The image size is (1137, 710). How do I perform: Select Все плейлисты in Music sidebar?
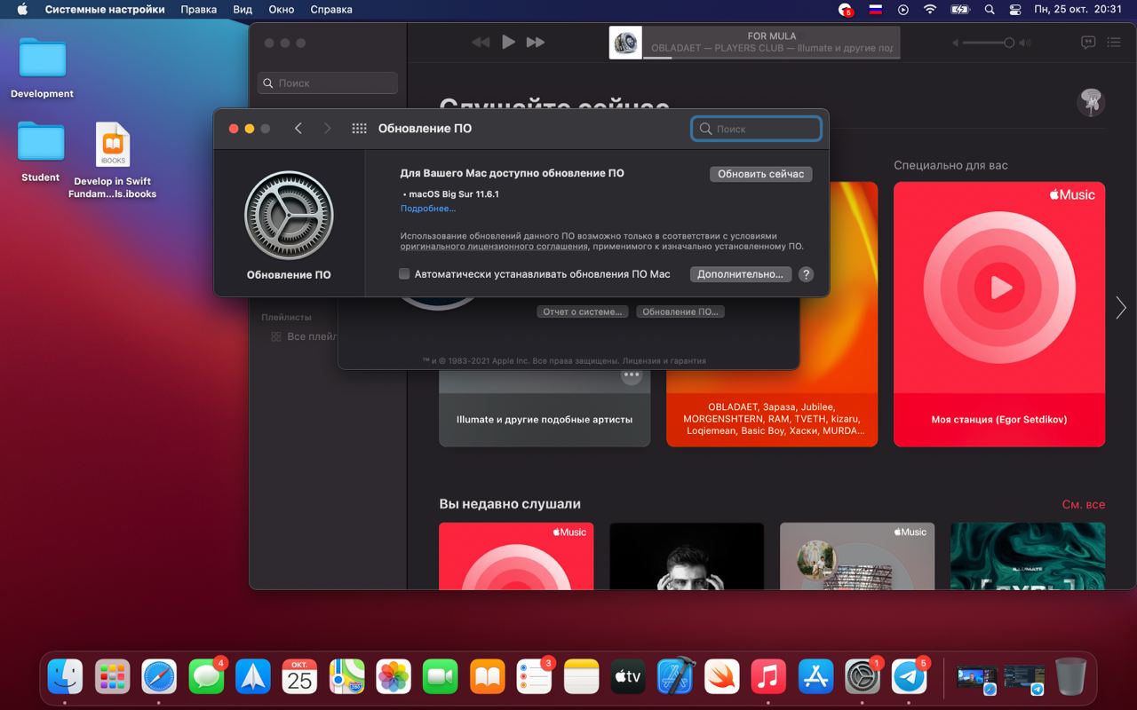pyautogui.click(x=304, y=336)
